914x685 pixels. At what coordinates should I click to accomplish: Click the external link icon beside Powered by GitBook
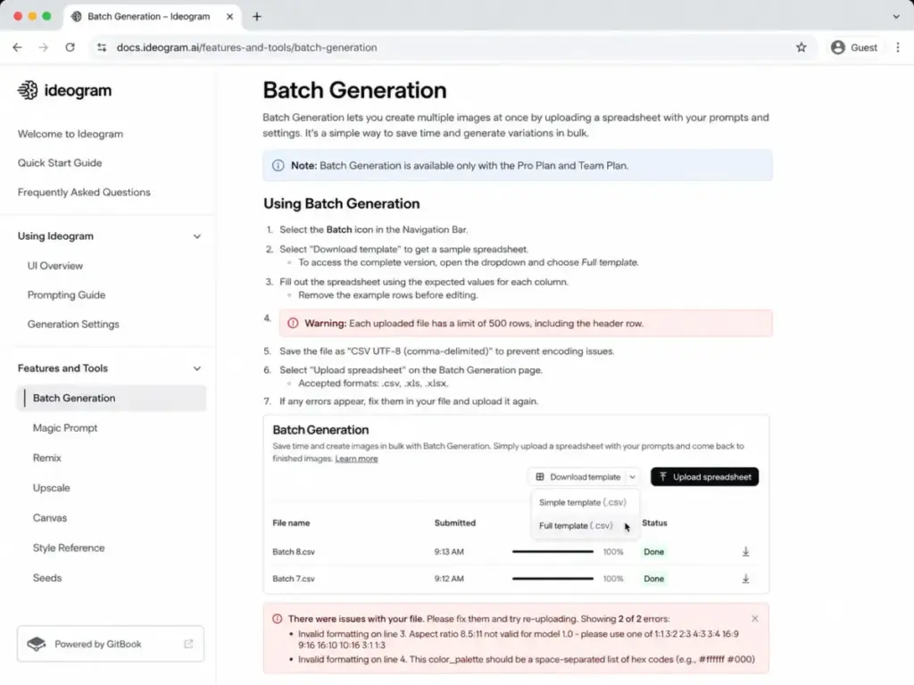(x=188, y=644)
